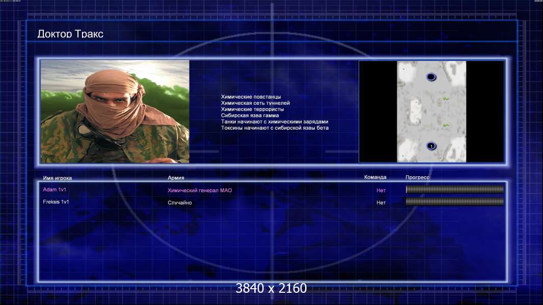543x305 pixels.
Task: Click the Случайно army entry
Action: pos(180,203)
